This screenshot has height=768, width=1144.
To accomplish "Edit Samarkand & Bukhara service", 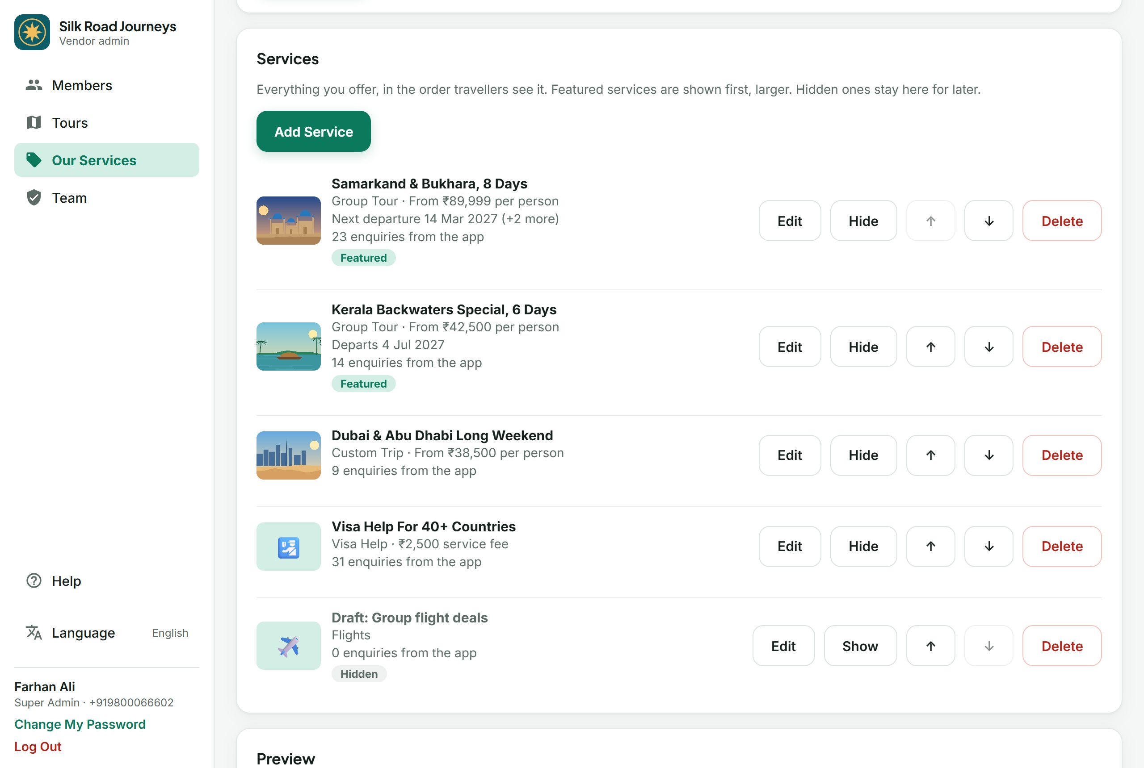I will click(790, 221).
